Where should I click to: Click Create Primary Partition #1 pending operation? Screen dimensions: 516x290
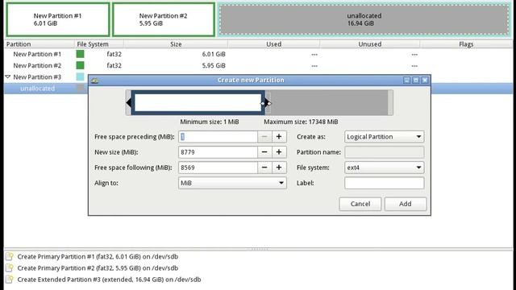click(x=98, y=256)
